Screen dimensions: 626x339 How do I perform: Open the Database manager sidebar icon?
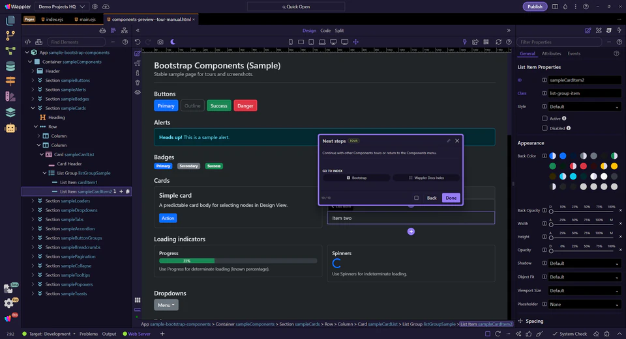pos(10,66)
